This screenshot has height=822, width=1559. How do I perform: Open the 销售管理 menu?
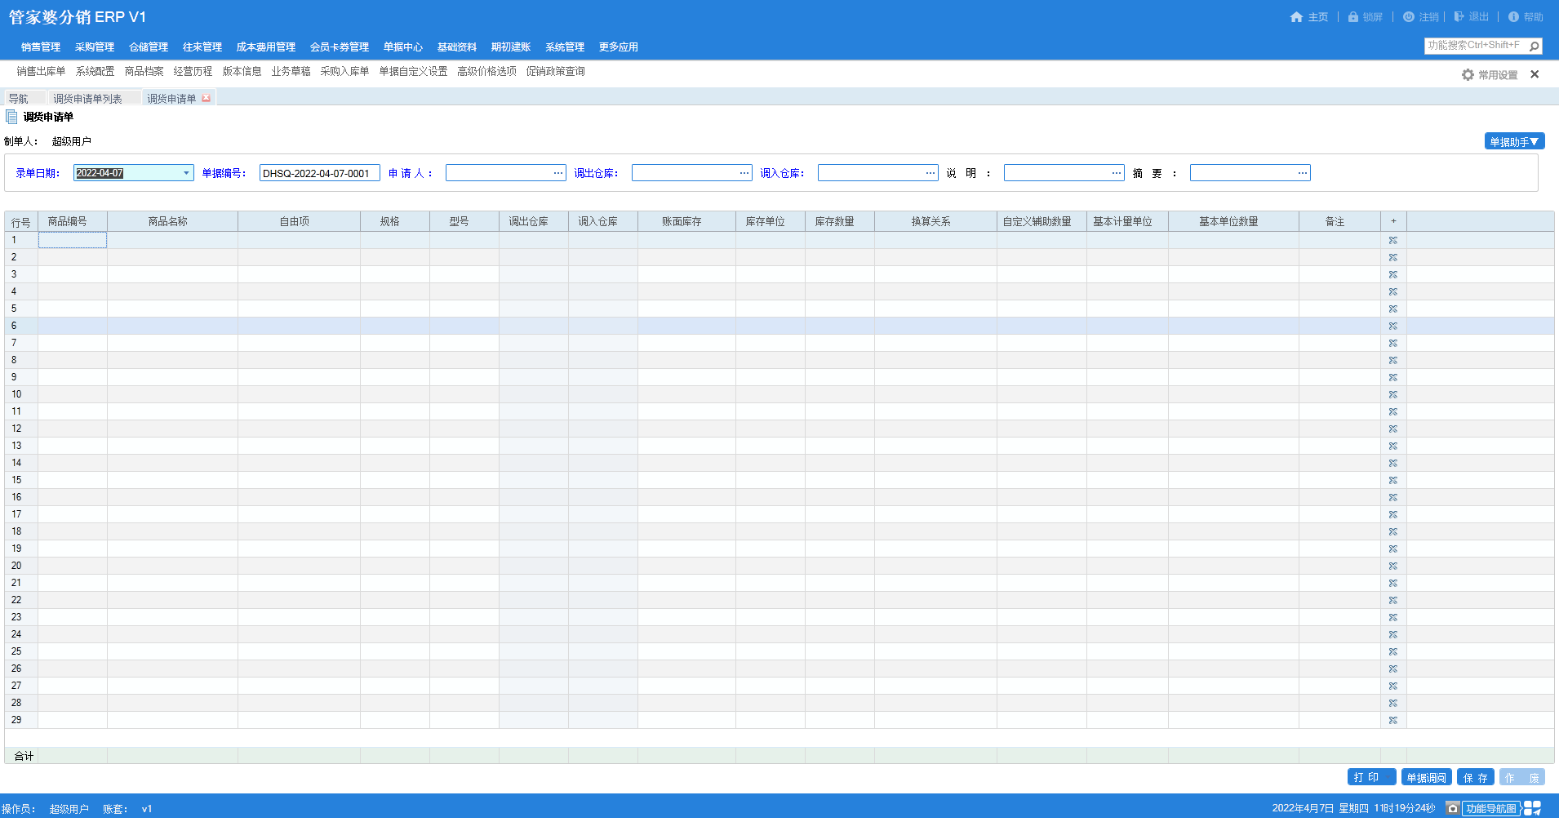[41, 47]
